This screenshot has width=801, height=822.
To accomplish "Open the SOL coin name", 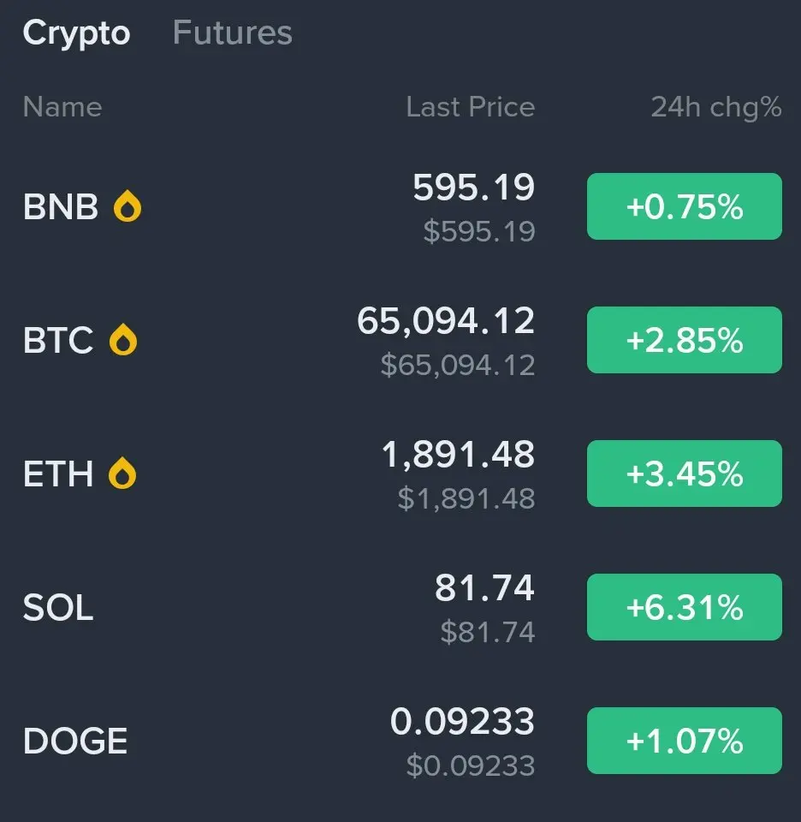I will [58, 608].
